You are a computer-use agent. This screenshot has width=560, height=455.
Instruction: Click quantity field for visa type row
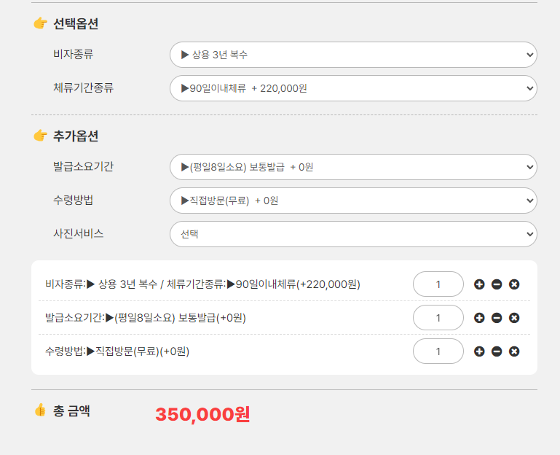click(438, 284)
